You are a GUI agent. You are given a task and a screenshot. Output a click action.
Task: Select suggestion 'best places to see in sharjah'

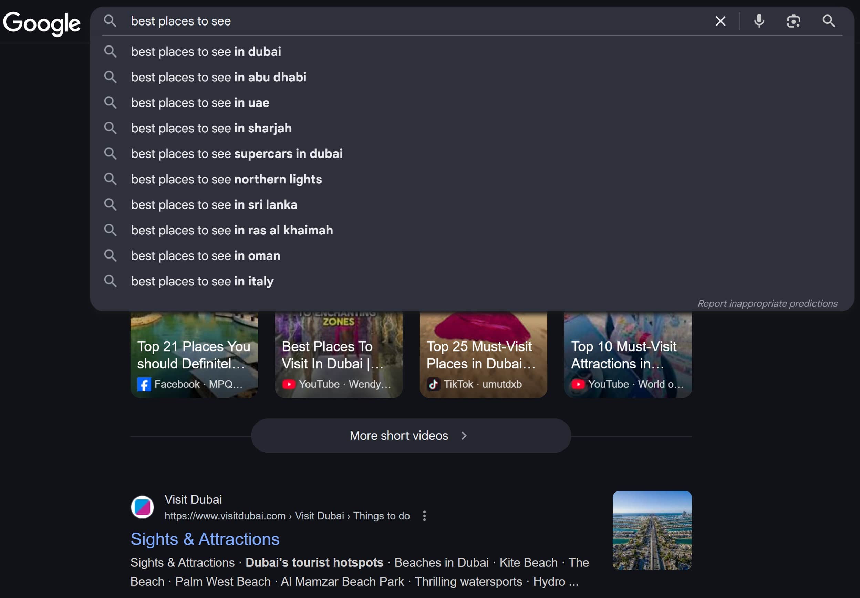(x=472, y=128)
